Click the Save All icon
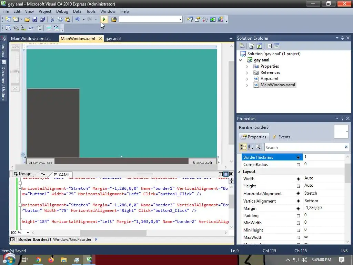The height and width of the screenshot is (265, 353). [42, 19]
